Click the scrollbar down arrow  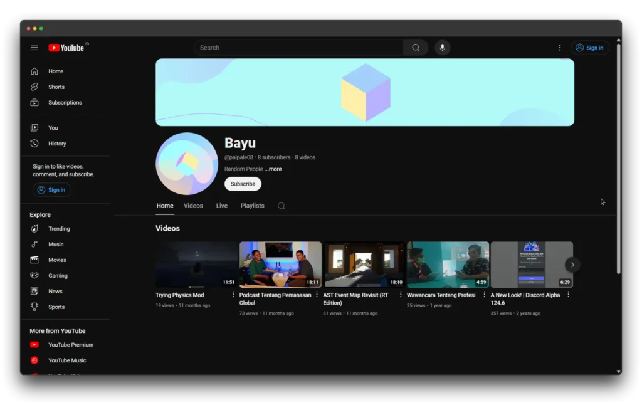tap(619, 372)
